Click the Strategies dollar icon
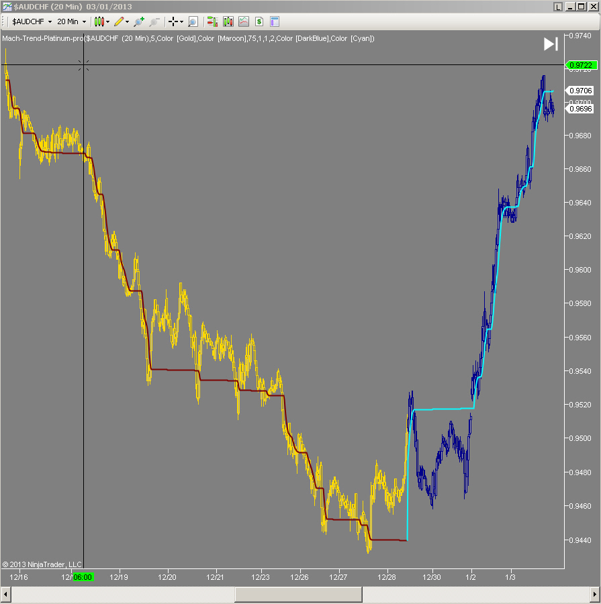The image size is (601, 604). point(259,21)
